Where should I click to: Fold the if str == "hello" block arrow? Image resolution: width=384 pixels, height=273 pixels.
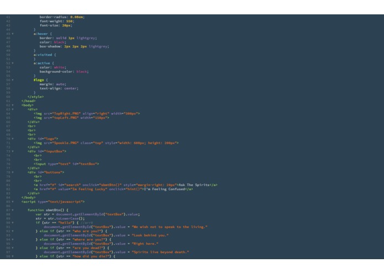pos(13,223)
